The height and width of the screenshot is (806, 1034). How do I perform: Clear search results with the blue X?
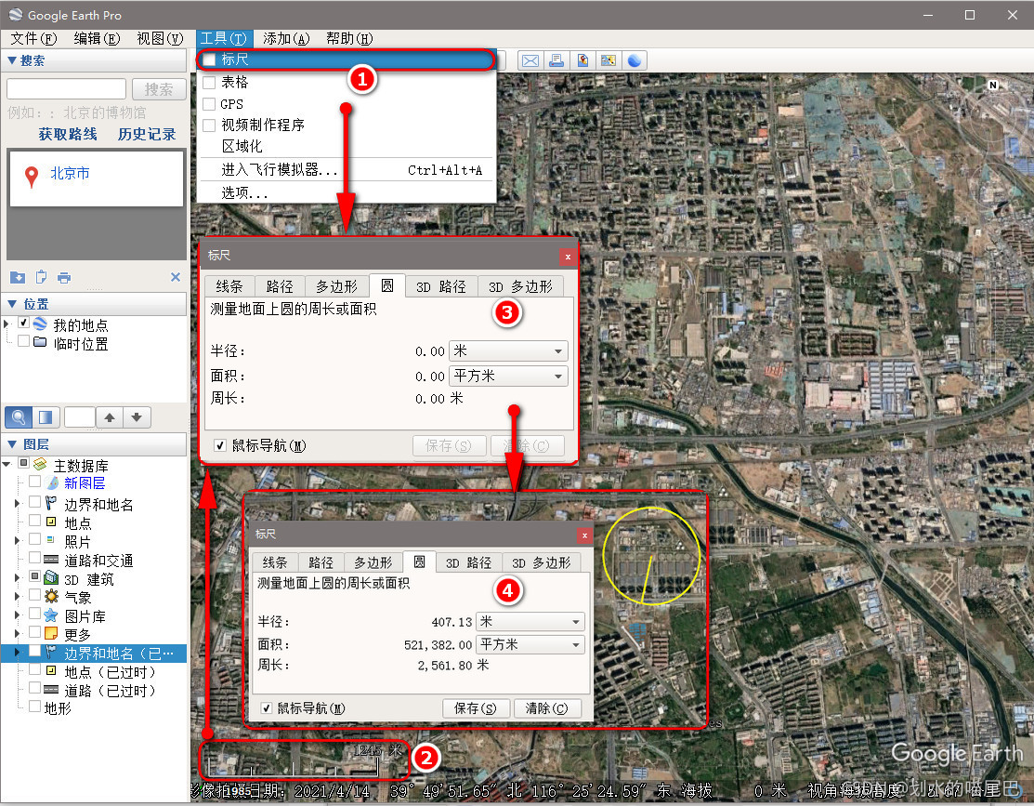176,277
